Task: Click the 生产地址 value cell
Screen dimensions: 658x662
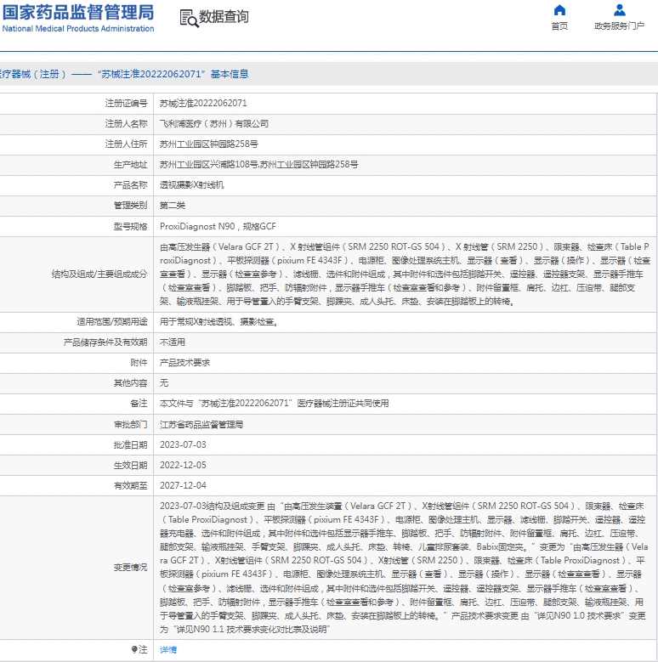Action: (258, 165)
